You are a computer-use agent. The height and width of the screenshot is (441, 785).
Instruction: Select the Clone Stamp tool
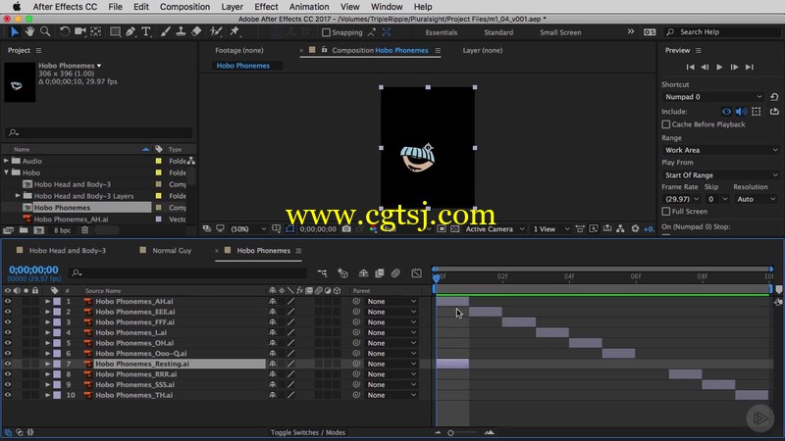pyautogui.click(x=181, y=31)
